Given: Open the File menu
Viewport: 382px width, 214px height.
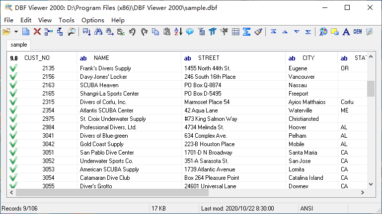Looking at the screenshot, I should (x=8, y=20).
